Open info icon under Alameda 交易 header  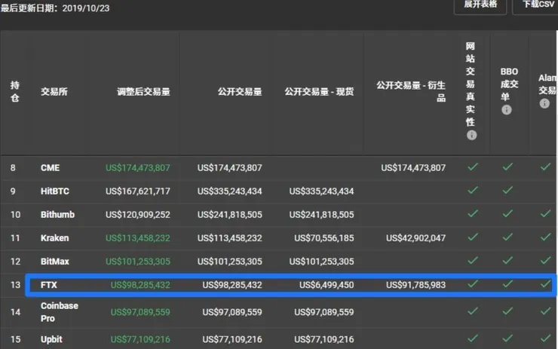click(544, 103)
